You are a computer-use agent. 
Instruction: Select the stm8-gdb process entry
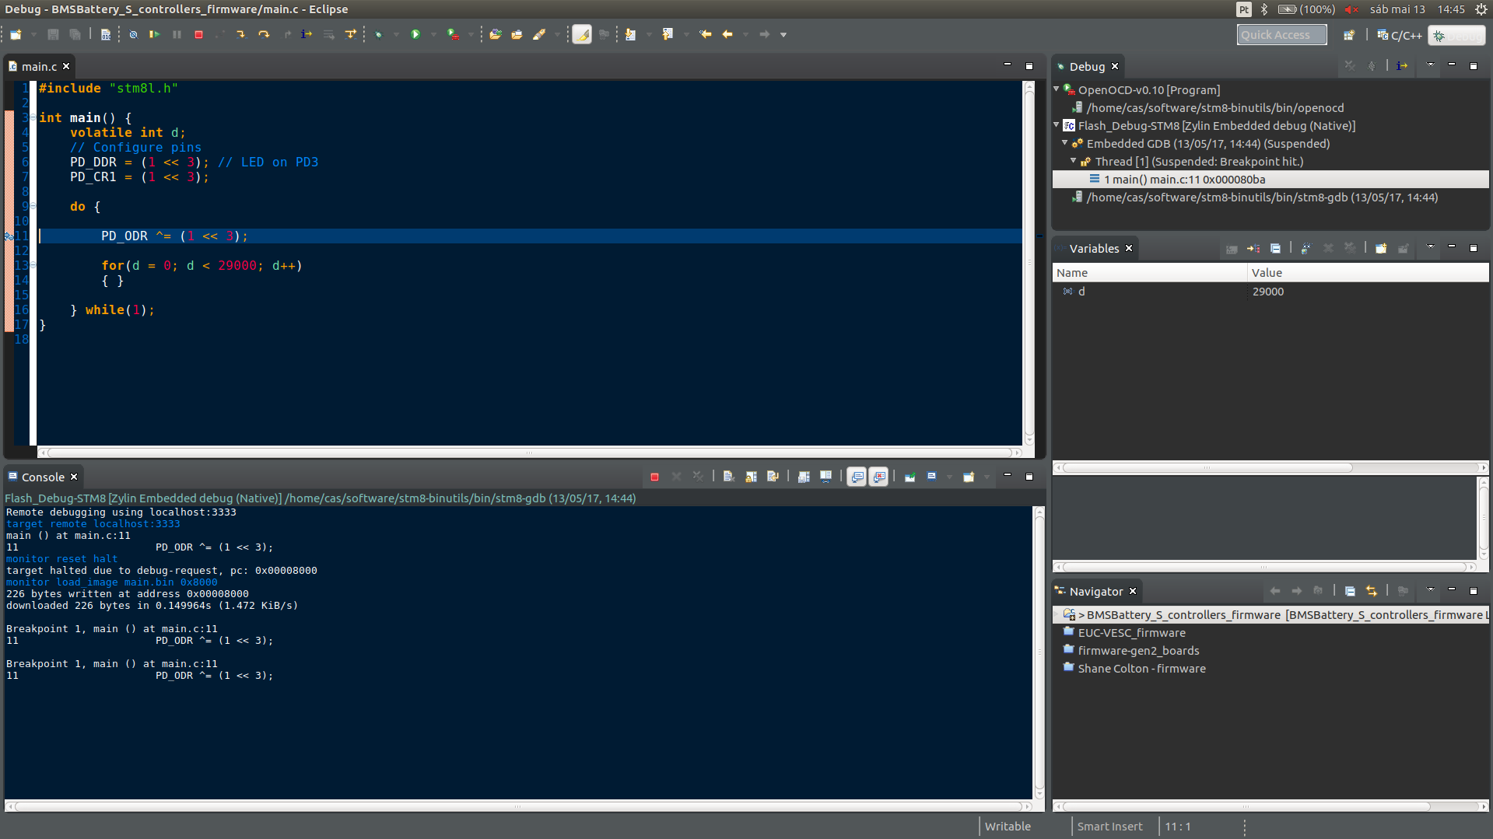click(x=1255, y=198)
